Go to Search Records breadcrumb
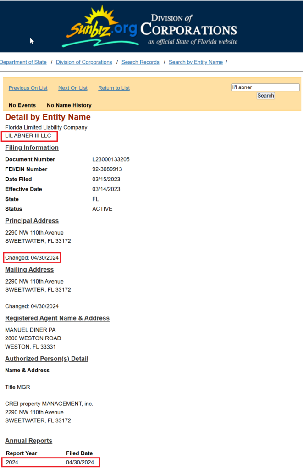Image resolution: width=303 pixels, height=469 pixels. tap(140, 62)
